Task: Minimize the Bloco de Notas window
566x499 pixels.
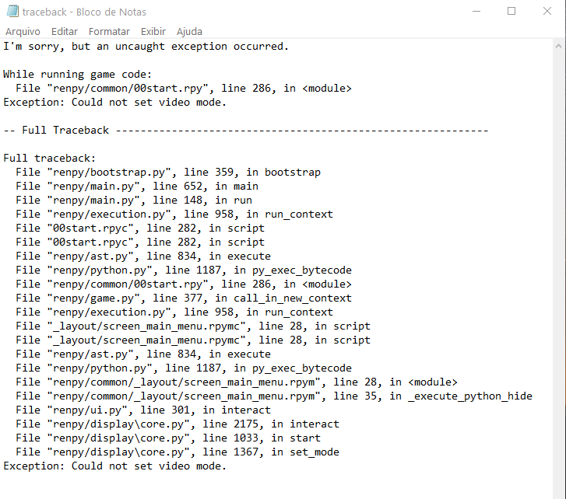Action: pos(476,12)
